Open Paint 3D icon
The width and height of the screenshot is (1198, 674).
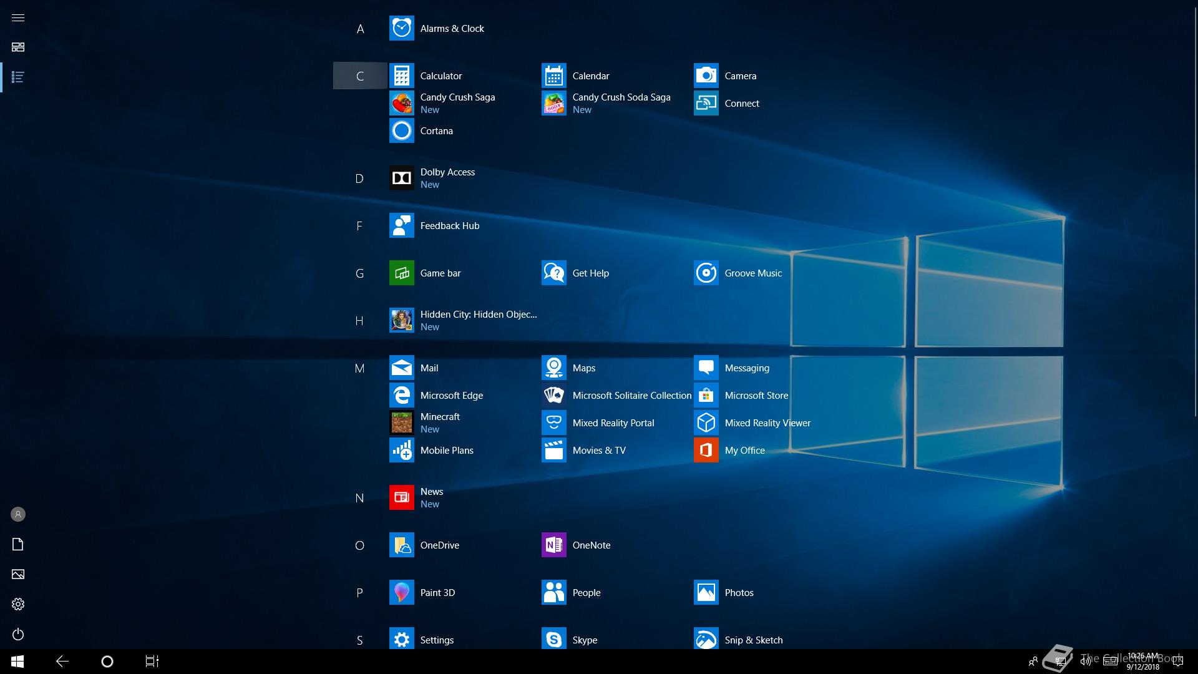pos(401,592)
